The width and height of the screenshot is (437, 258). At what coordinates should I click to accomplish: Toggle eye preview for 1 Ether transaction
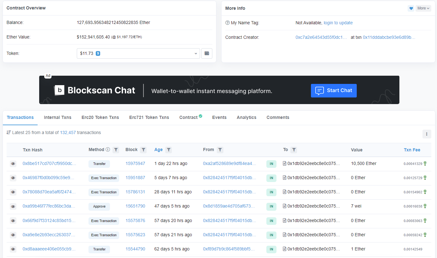click(13, 249)
